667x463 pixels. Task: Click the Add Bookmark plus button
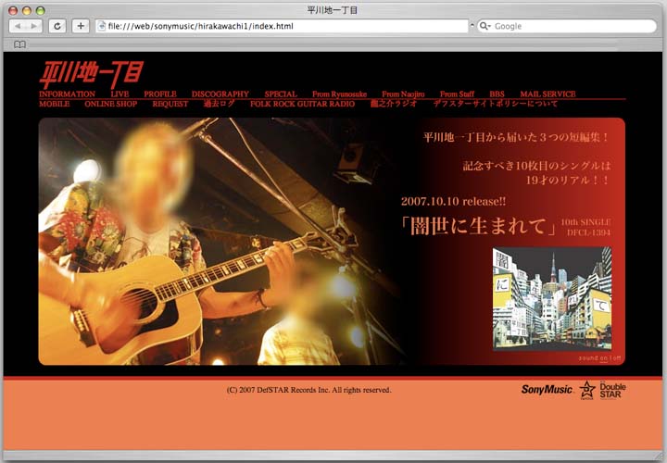81,26
